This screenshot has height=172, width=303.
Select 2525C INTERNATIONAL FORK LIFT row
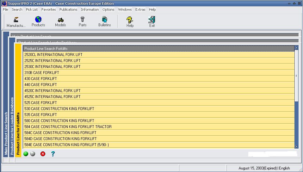point(159,60)
